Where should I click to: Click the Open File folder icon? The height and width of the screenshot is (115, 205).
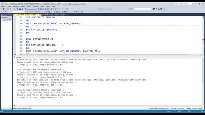(x=18, y=9)
